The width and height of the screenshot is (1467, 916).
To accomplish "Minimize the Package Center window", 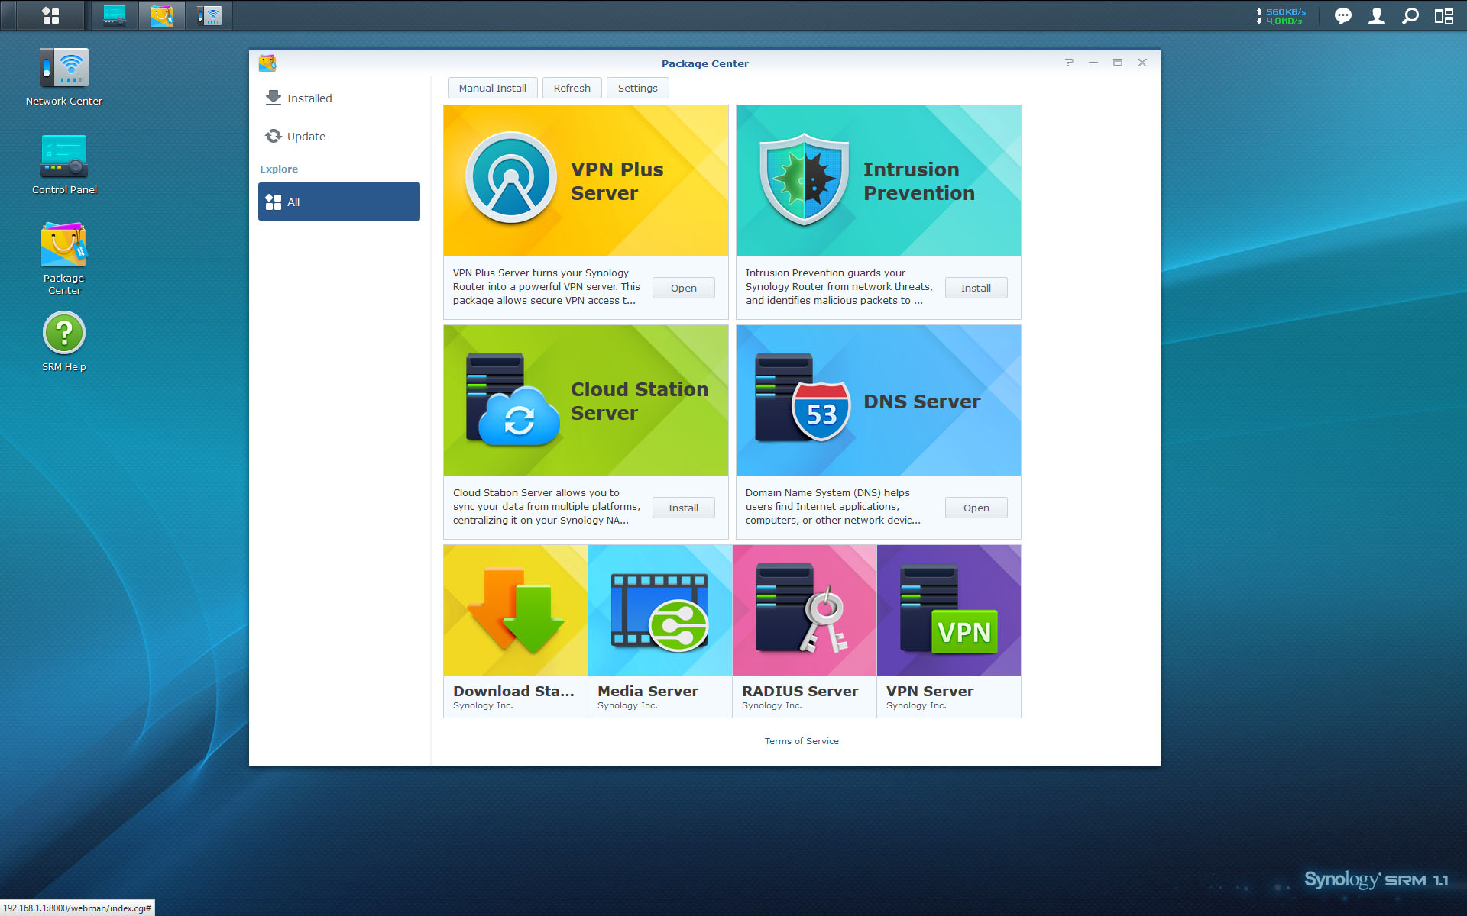I will pyautogui.click(x=1093, y=63).
